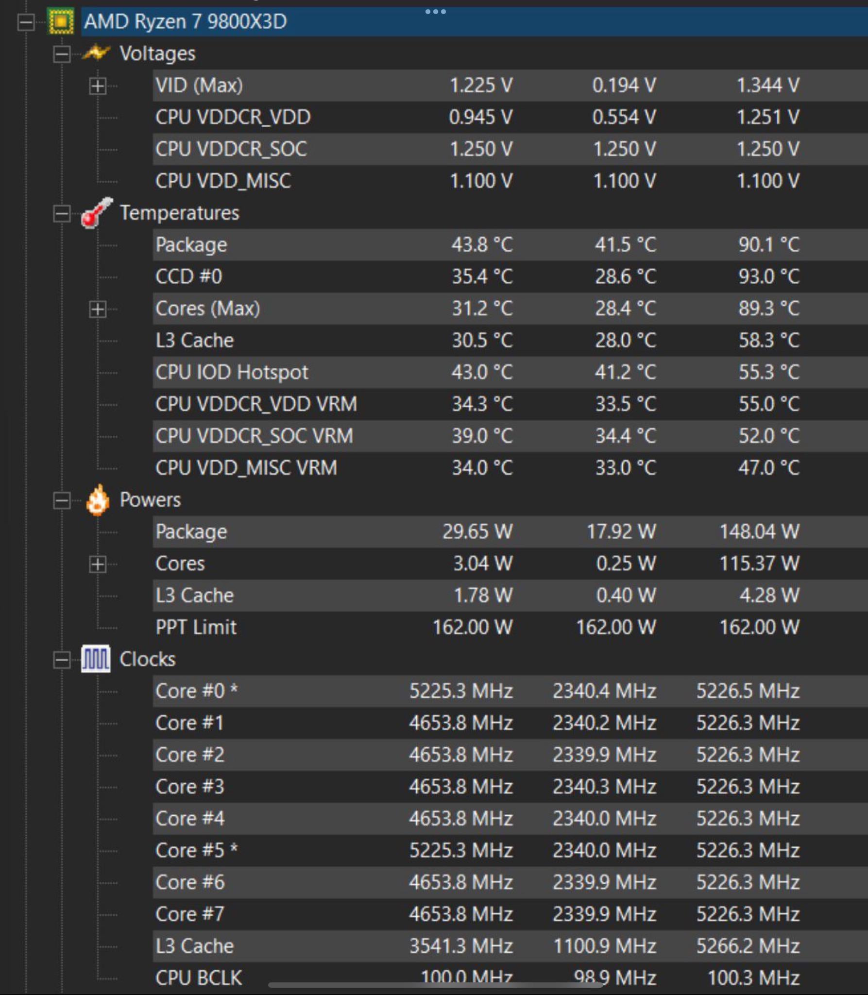The image size is (868, 995).
Task: Select the L3 Cache power row
Action: 510,595
